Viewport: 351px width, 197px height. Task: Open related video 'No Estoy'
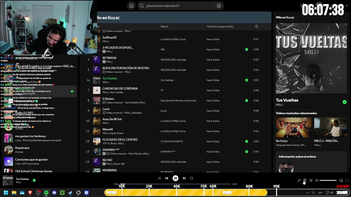click(x=293, y=132)
